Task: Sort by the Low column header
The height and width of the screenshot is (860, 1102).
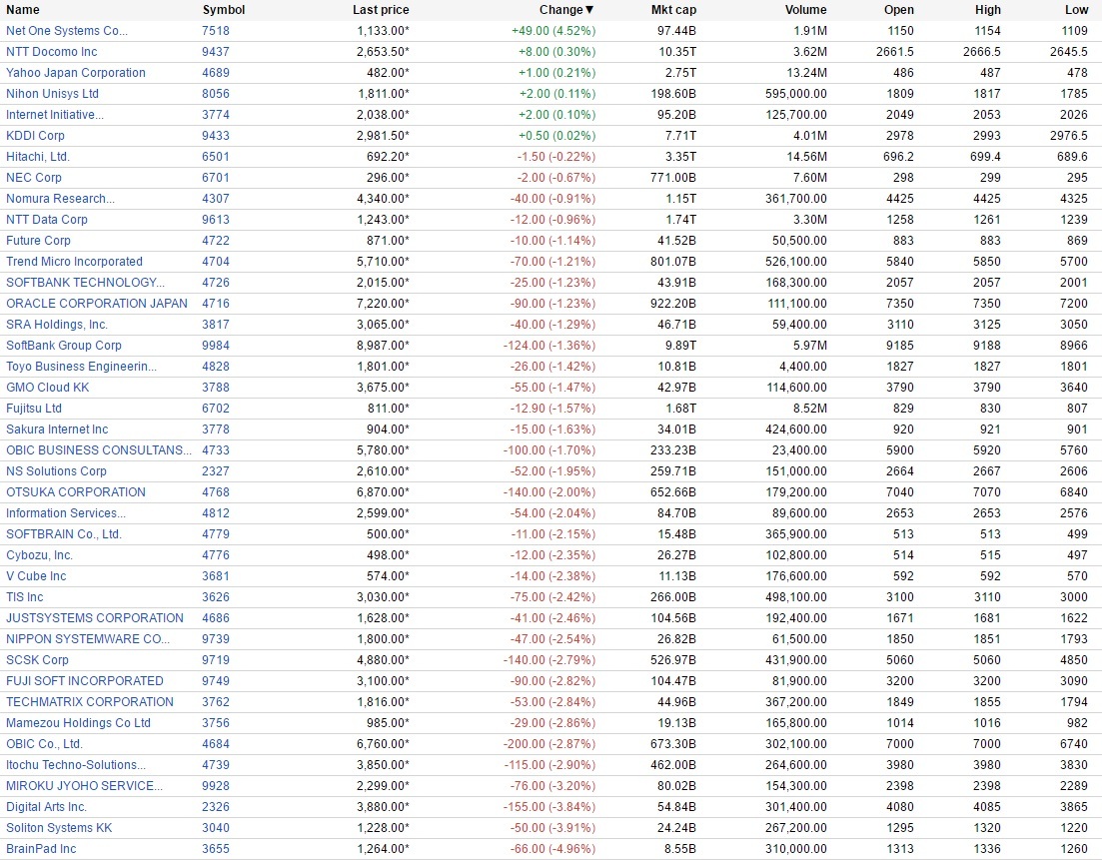Action: tap(1076, 10)
